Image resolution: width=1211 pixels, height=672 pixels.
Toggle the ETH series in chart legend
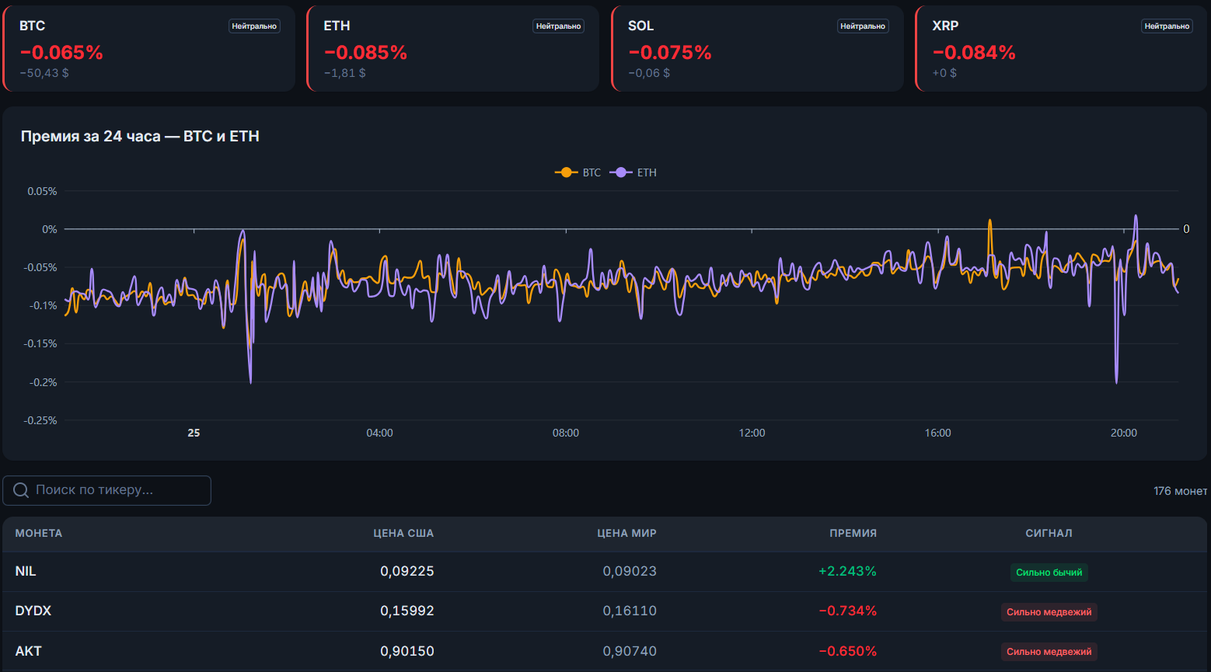tap(633, 172)
